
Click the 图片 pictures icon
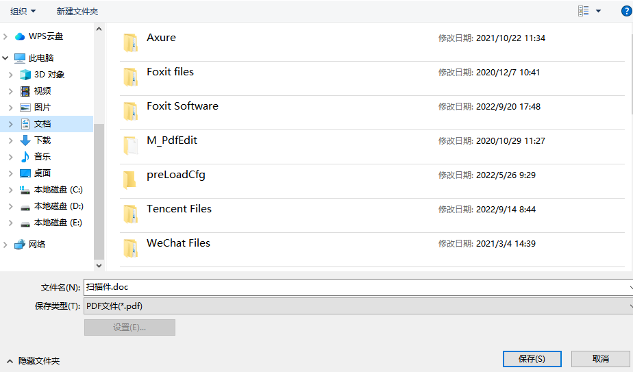tap(25, 108)
